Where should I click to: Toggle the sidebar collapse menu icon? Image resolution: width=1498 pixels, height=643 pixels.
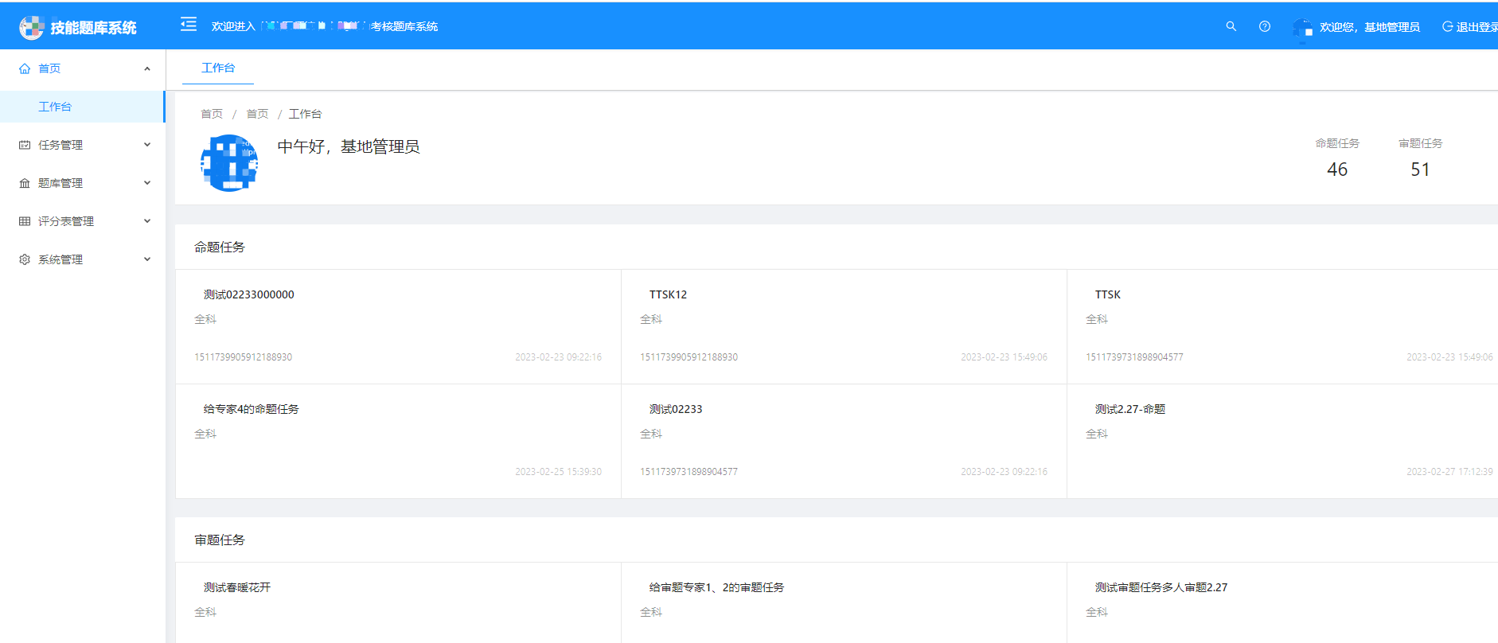tap(189, 25)
